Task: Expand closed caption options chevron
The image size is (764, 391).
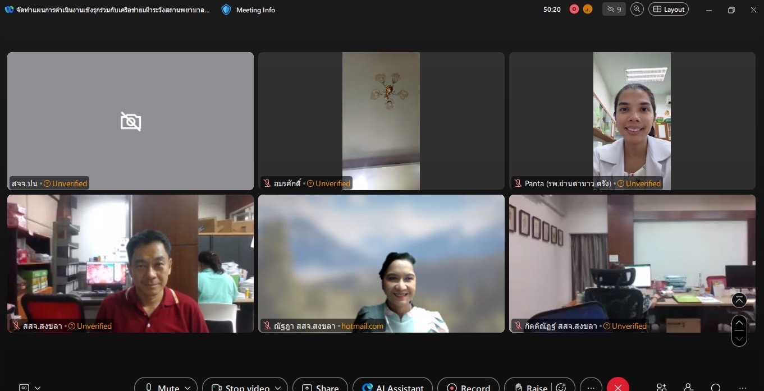Action: (38, 388)
